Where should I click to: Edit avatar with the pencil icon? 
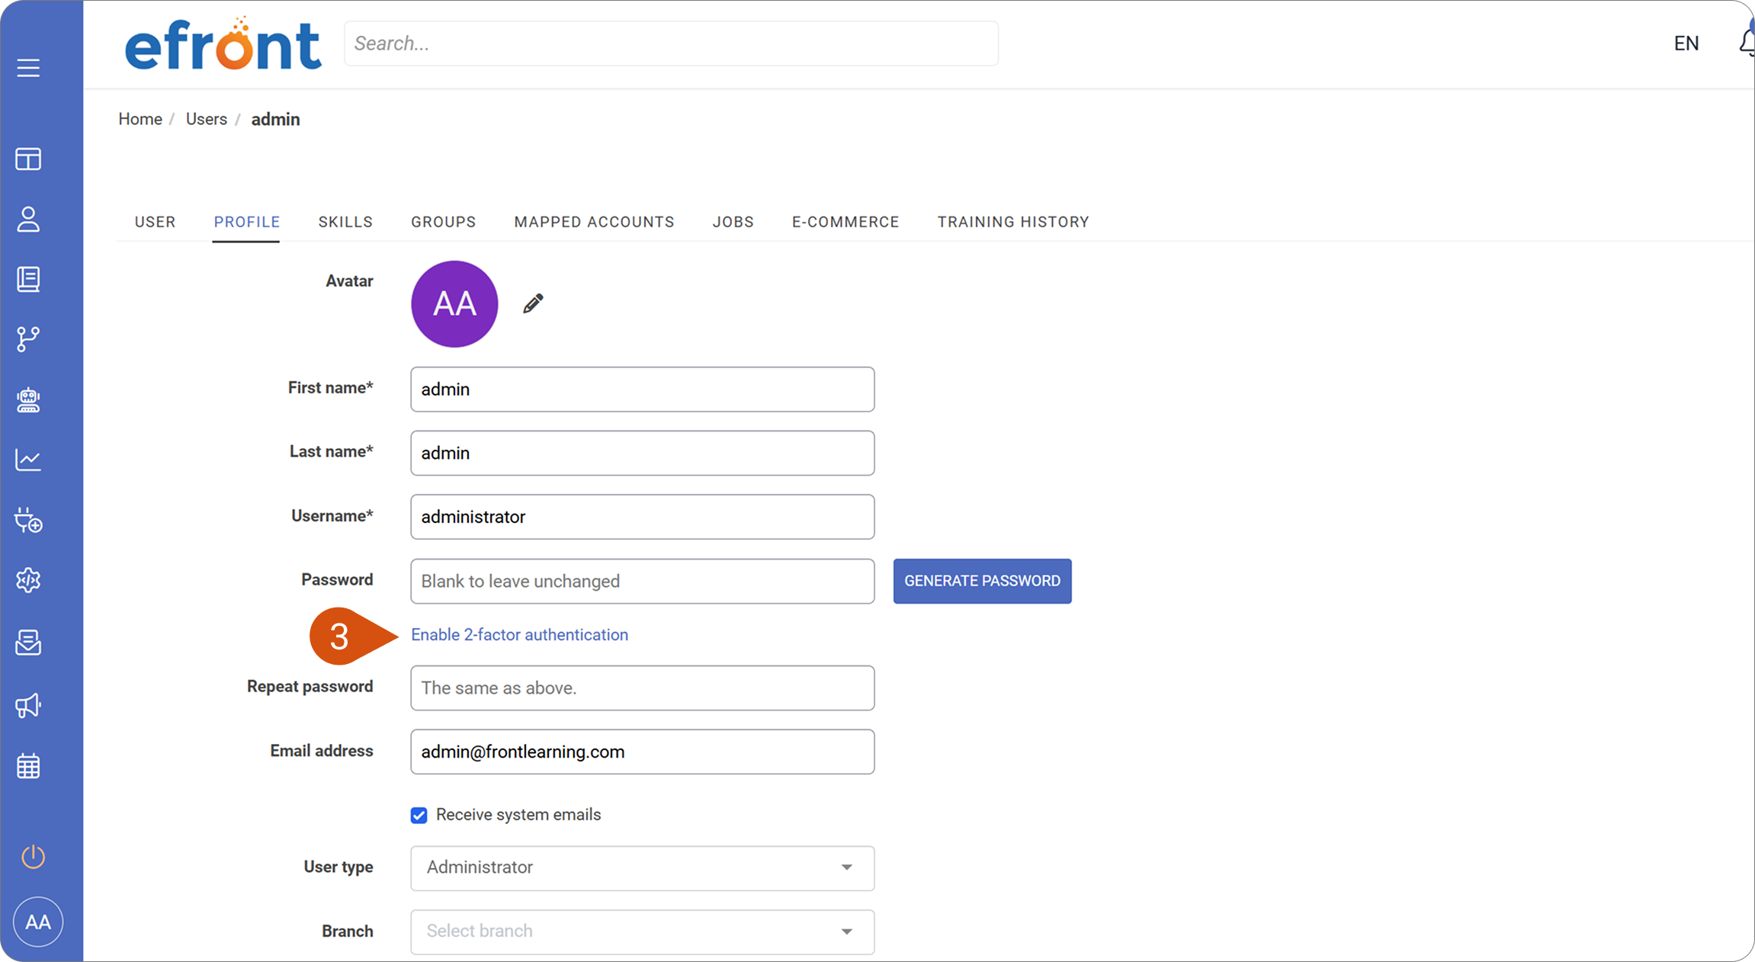coord(533,303)
